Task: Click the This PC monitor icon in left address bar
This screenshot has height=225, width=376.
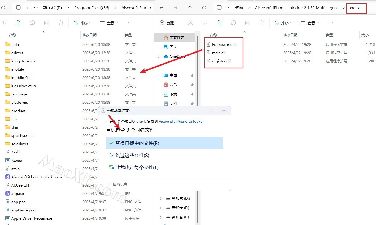Action: click(18, 8)
